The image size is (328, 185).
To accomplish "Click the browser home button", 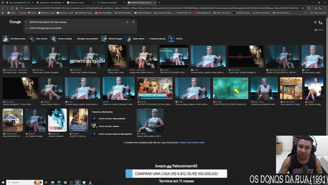I will tap(17, 8).
